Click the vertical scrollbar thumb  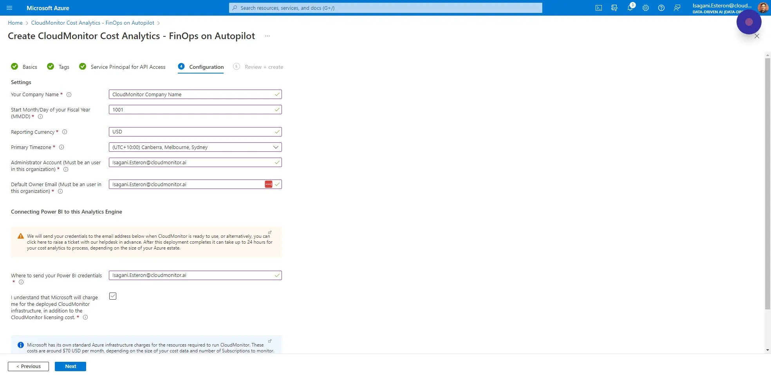click(767, 184)
